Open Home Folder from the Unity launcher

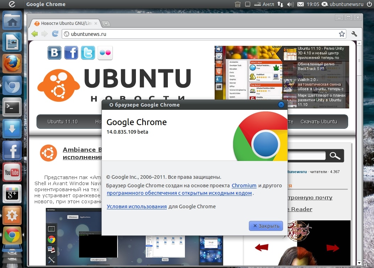tap(12, 21)
